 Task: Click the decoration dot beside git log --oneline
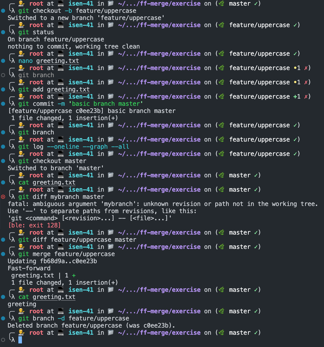point(3,147)
